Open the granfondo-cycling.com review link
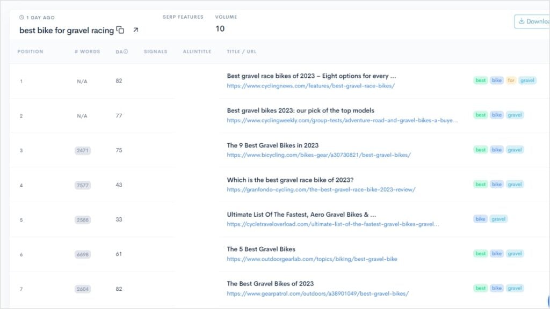This screenshot has width=550, height=309. pos(322,189)
